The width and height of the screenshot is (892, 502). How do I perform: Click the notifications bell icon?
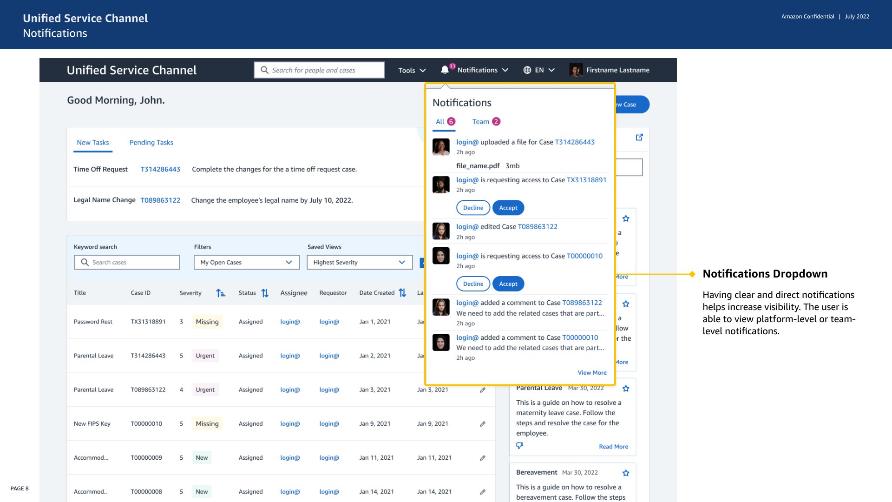pos(445,70)
